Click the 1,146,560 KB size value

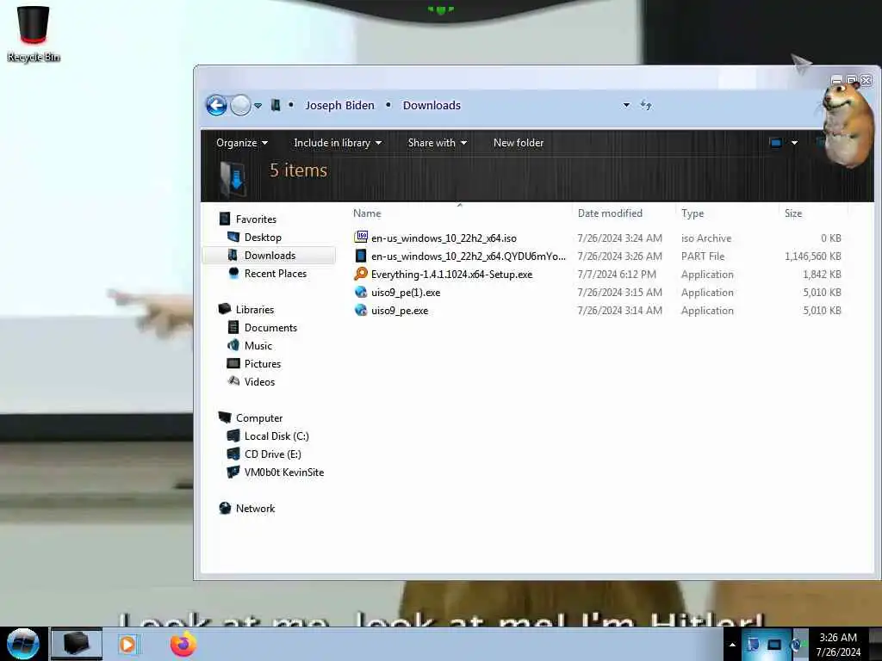coord(813,256)
